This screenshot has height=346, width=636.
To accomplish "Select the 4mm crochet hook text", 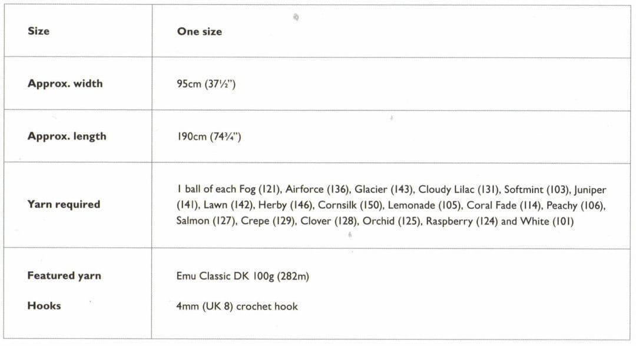I will pyautogui.click(x=237, y=307).
